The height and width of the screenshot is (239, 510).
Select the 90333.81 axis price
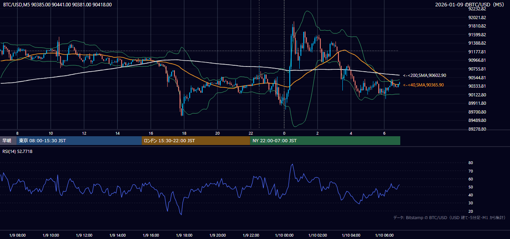click(x=477, y=86)
